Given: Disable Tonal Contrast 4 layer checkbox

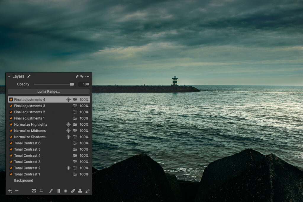Looking at the screenshot, I should [x=11, y=156].
